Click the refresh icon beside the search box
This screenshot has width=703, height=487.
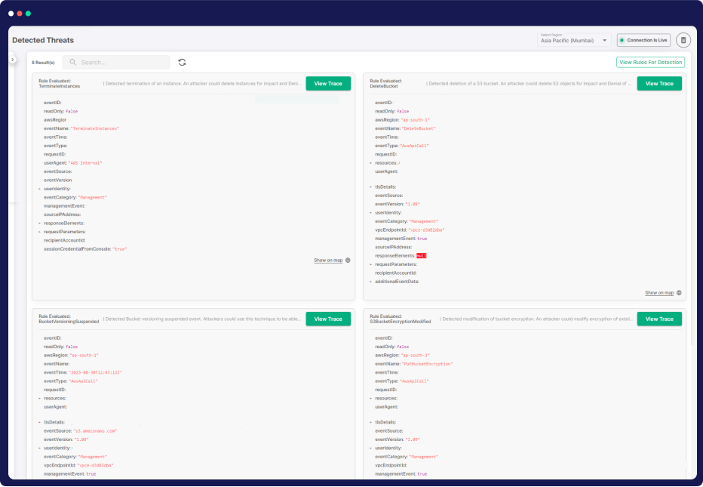pyautogui.click(x=182, y=62)
